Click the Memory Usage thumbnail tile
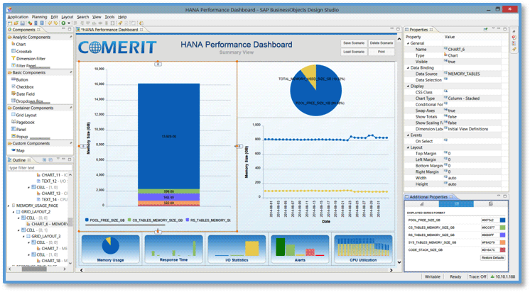 [110, 250]
